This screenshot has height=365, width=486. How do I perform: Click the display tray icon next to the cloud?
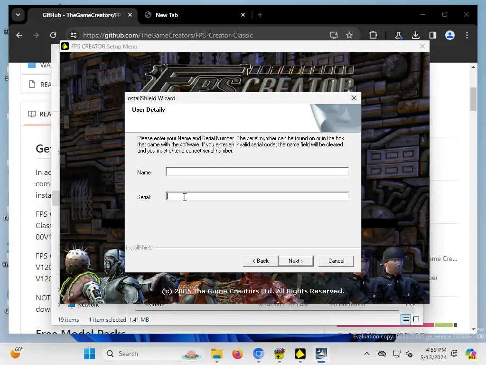(x=396, y=354)
